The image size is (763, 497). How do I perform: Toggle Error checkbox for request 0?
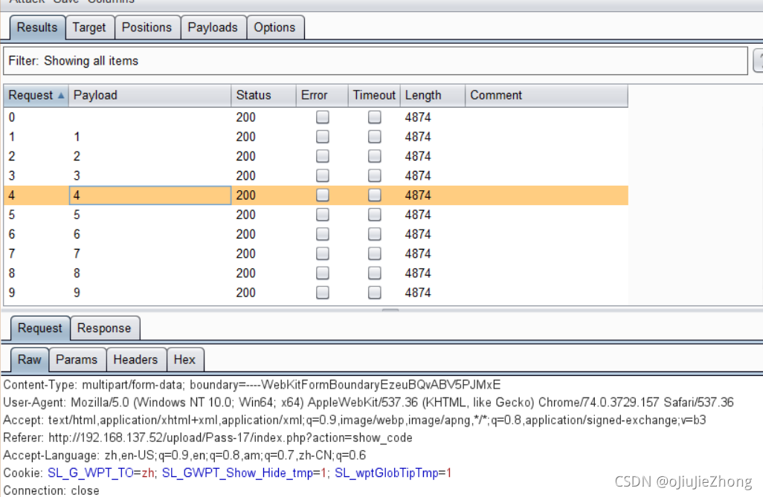point(322,117)
